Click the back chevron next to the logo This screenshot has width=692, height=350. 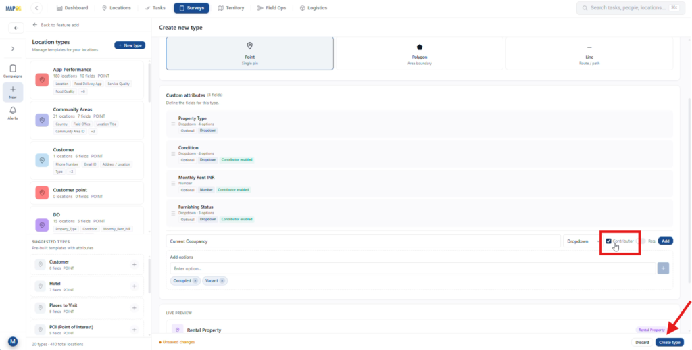click(36, 8)
